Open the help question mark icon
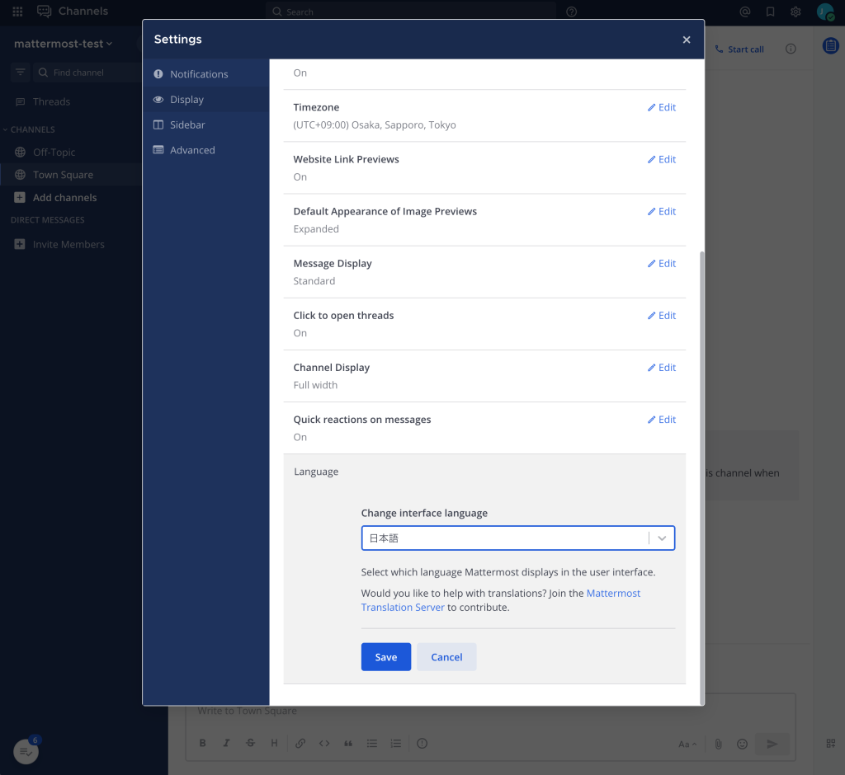This screenshot has height=775, width=845. point(572,12)
